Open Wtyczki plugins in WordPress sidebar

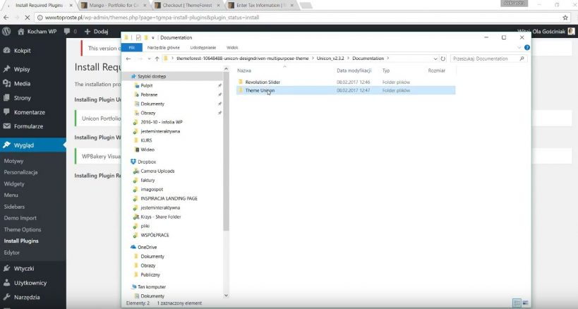(24, 269)
